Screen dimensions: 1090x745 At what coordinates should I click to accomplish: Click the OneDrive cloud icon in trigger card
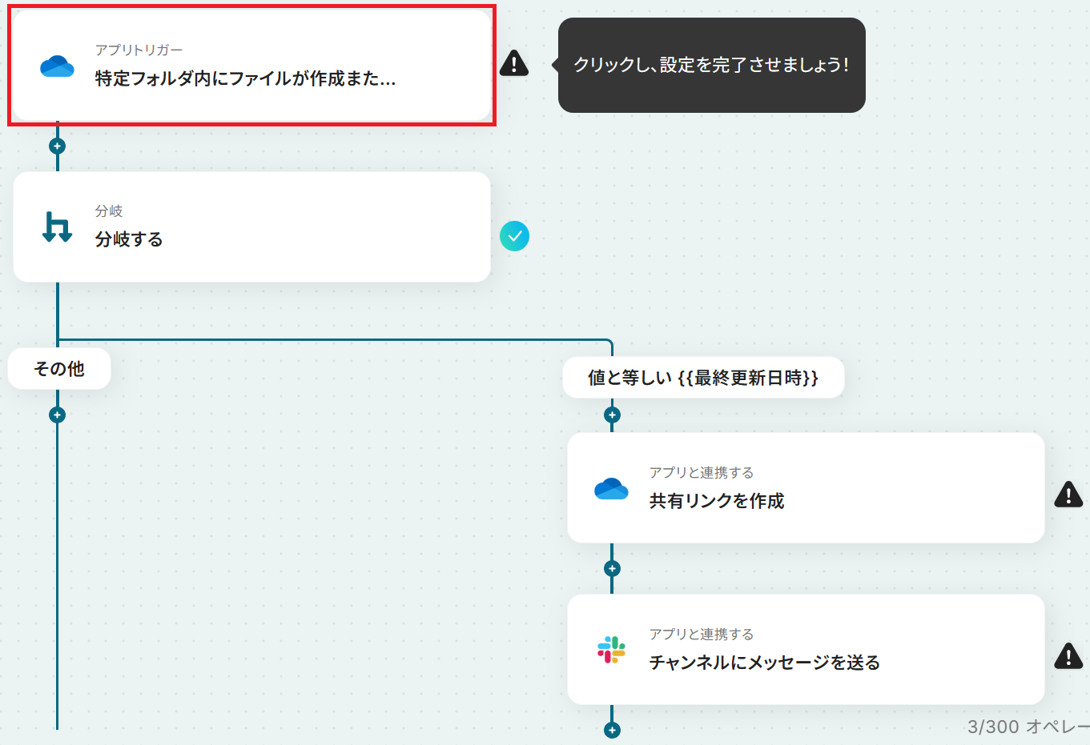[57, 66]
